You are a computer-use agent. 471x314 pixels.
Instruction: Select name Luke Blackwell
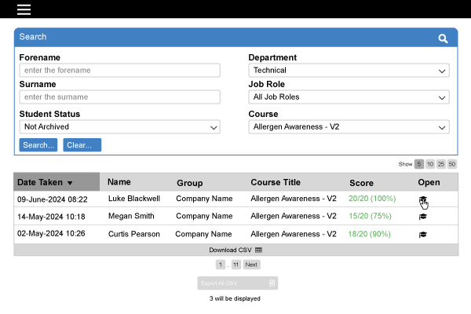(134, 199)
